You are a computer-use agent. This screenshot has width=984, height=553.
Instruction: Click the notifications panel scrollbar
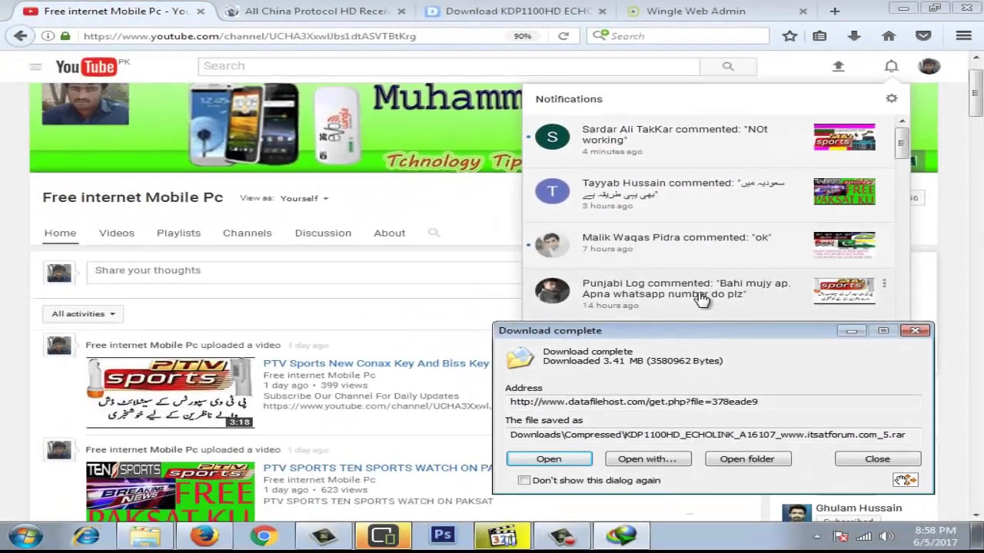902,142
